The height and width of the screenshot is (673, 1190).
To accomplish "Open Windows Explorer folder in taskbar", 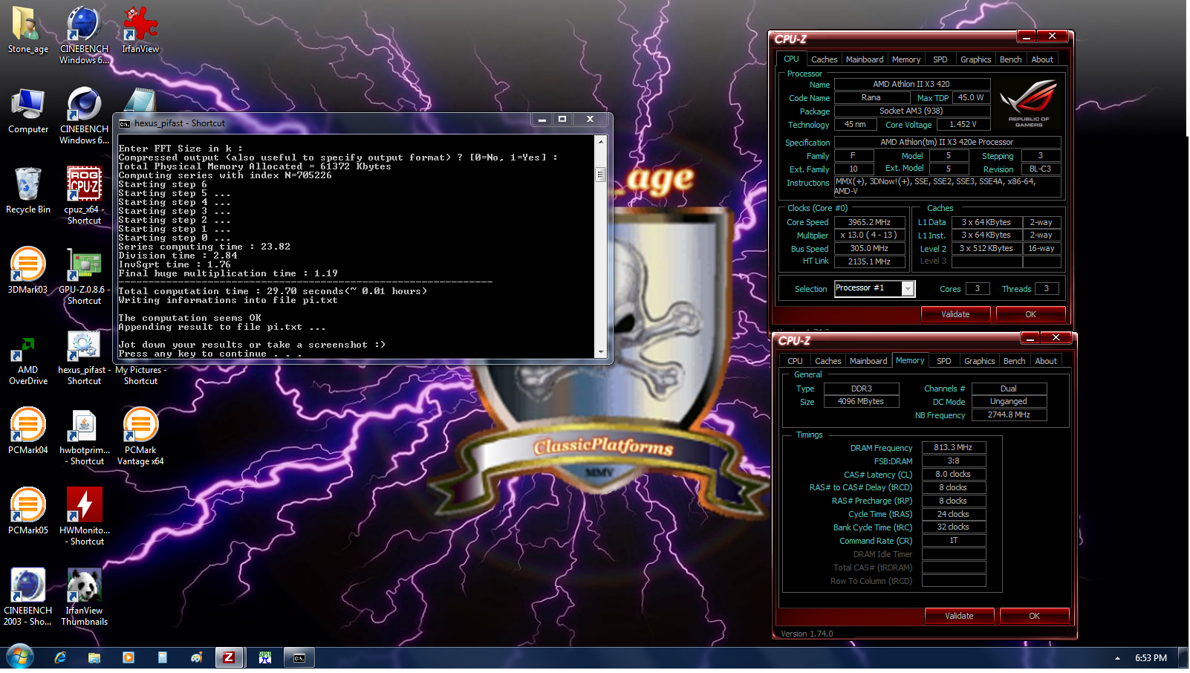I will 94,657.
